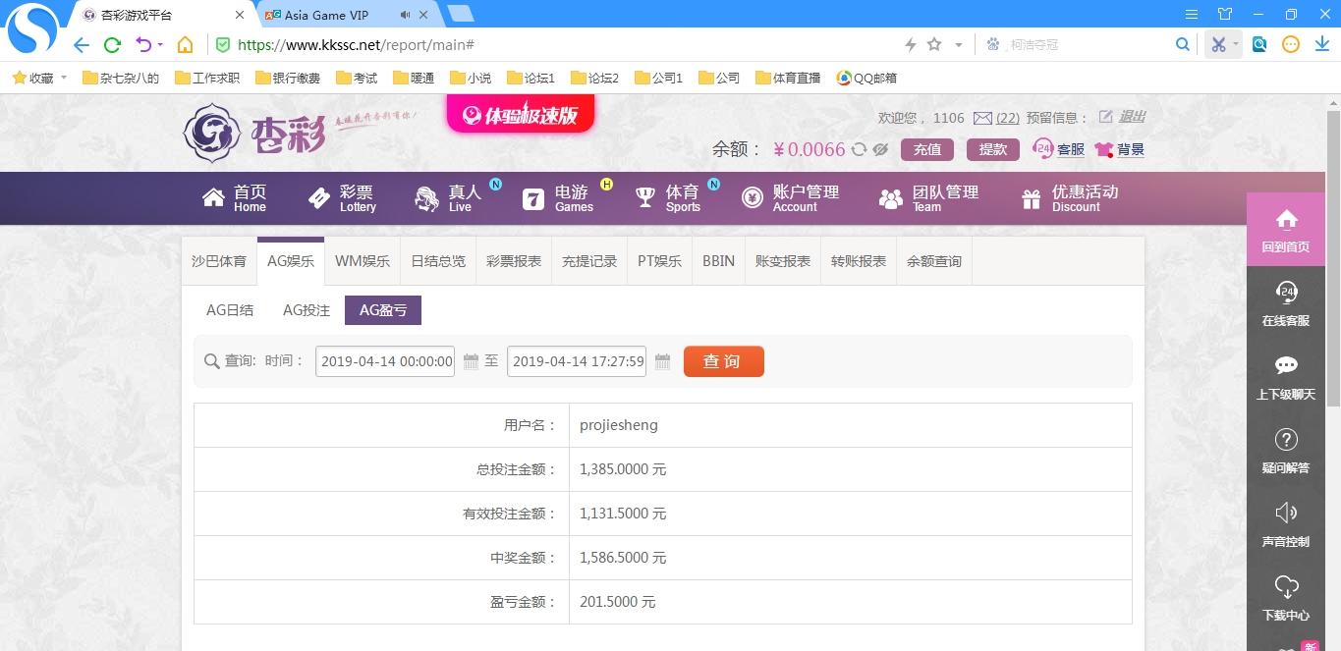Open 在线客服 in the right sidebar

coord(1286,302)
